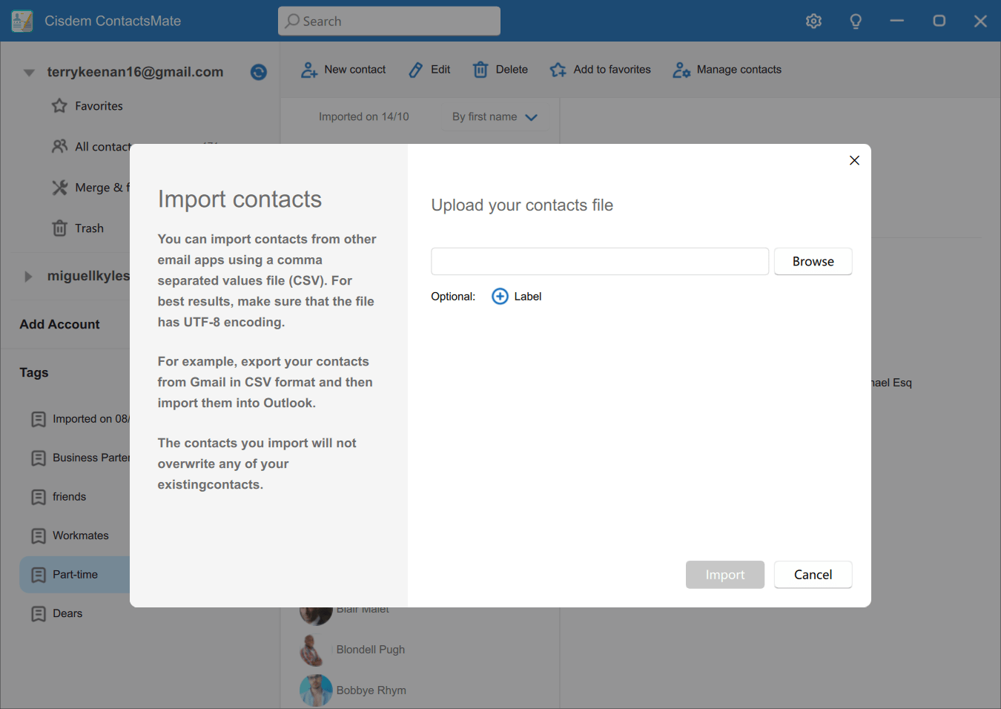The height and width of the screenshot is (709, 1001).
Task: Click the plus icon to add Label
Action: click(x=500, y=297)
